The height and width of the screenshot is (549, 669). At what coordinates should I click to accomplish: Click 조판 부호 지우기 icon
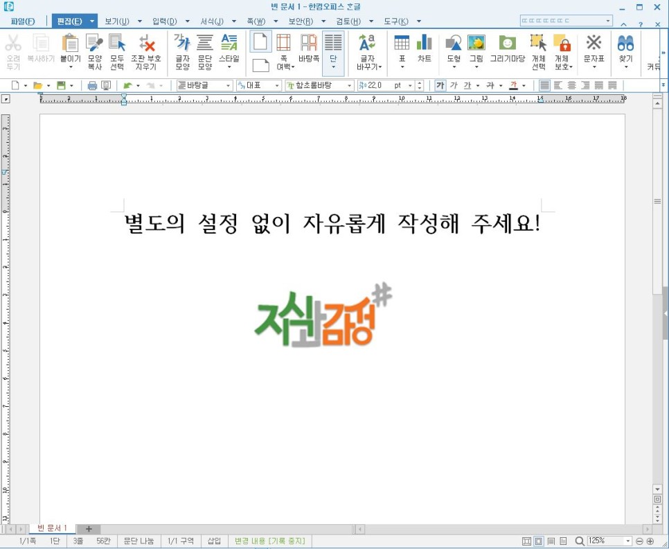pos(146,43)
